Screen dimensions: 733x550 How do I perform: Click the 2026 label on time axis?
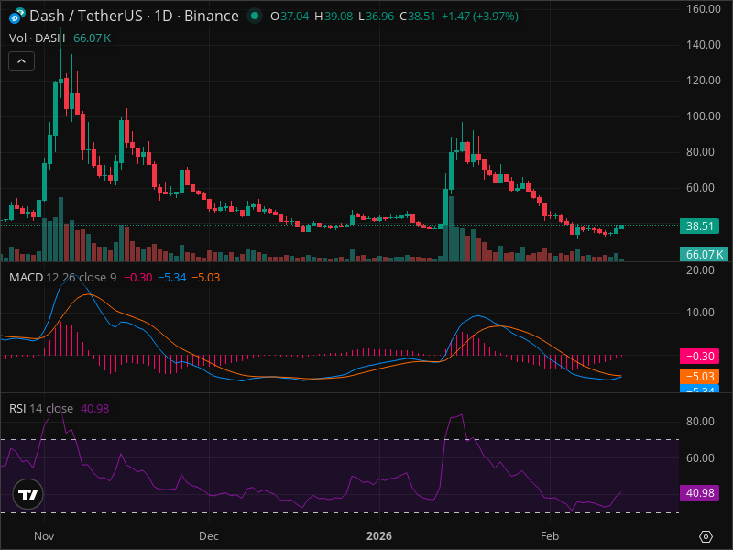pos(379,536)
